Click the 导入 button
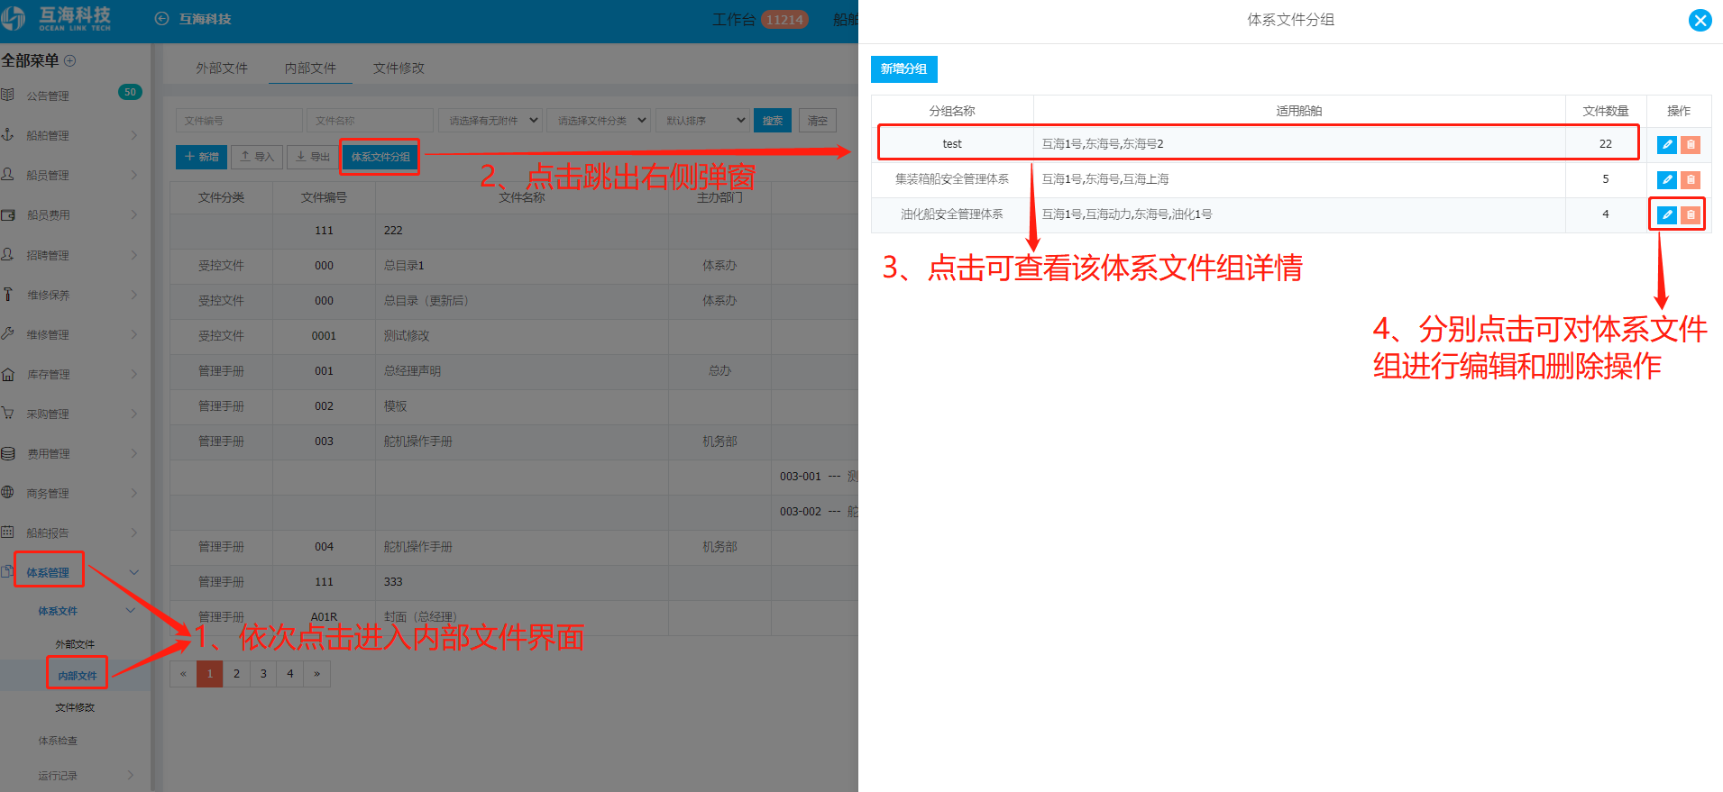 pos(257,157)
